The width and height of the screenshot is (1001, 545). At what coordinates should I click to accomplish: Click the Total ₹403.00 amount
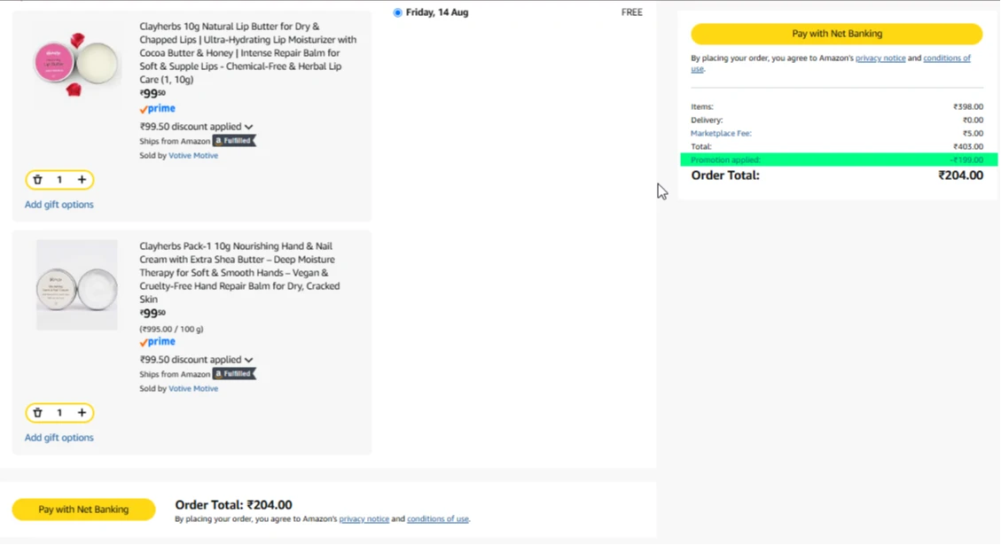[x=968, y=147]
